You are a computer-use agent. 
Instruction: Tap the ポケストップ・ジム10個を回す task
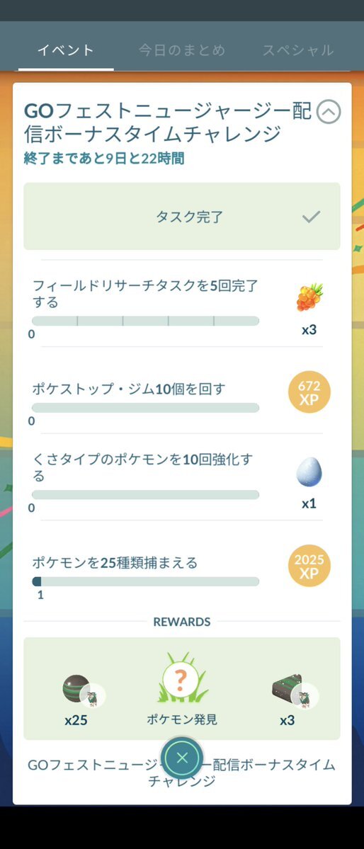click(x=128, y=389)
